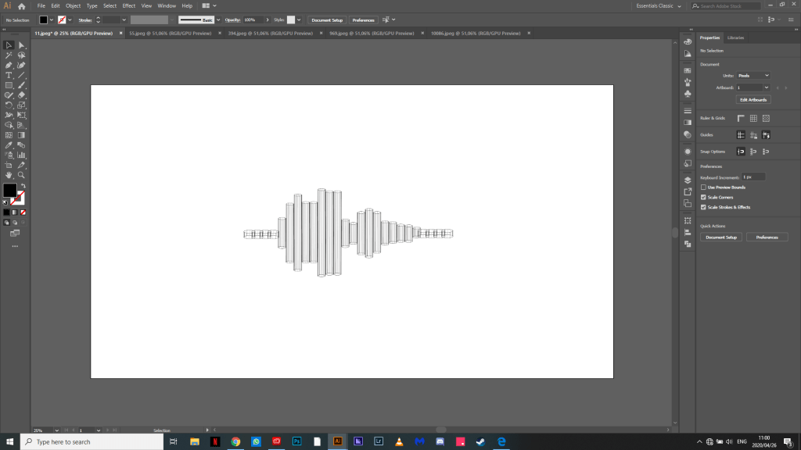Enable Use Preview Bounds checkbox
This screenshot has height=450, width=801.
pyautogui.click(x=704, y=187)
